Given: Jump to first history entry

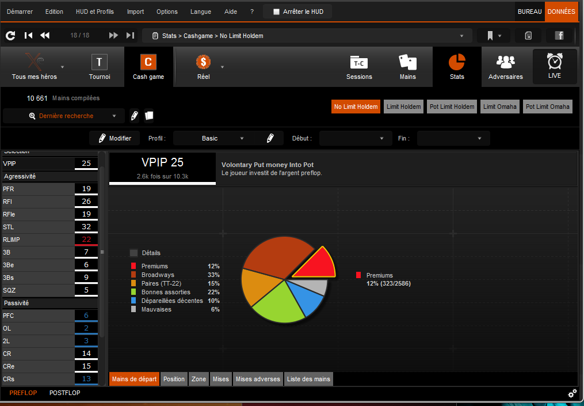Looking at the screenshot, I should pos(28,36).
